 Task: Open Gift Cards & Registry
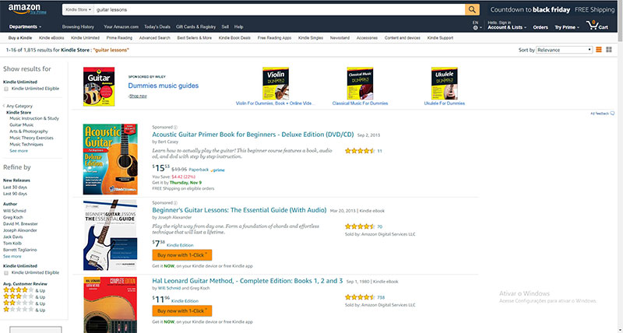(196, 27)
